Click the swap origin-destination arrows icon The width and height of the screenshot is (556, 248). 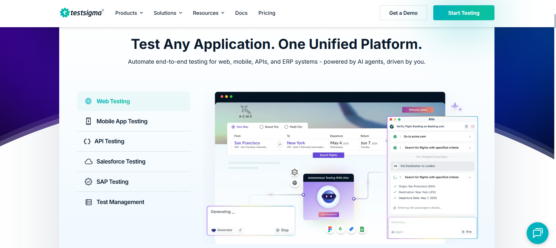click(280, 144)
